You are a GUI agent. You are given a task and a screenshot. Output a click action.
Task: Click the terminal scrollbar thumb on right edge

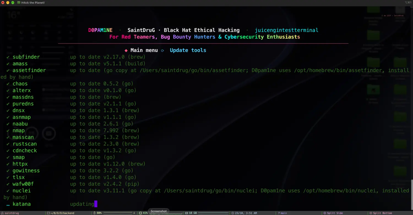412,195
